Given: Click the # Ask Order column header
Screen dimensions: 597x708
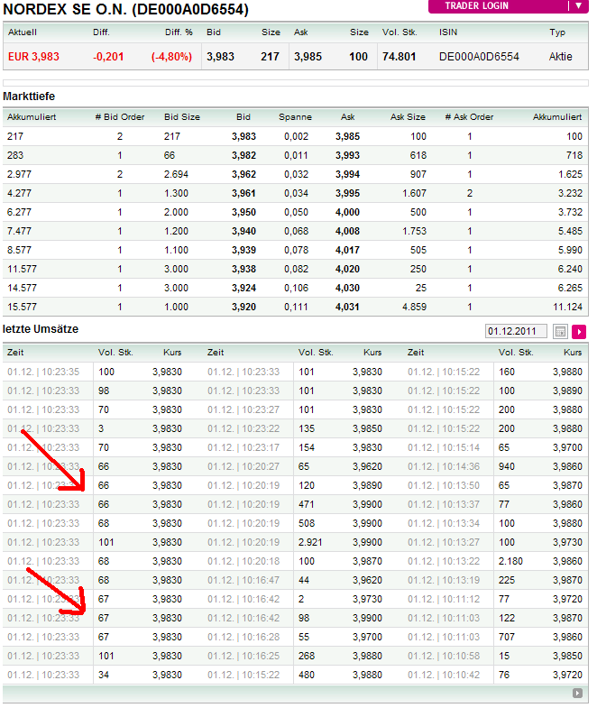Looking at the screenshot, I should 469,117.
